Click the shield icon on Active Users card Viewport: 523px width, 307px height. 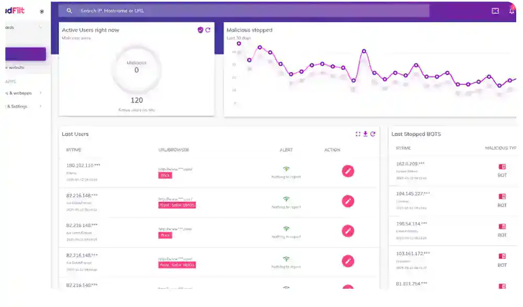(200, 30)
